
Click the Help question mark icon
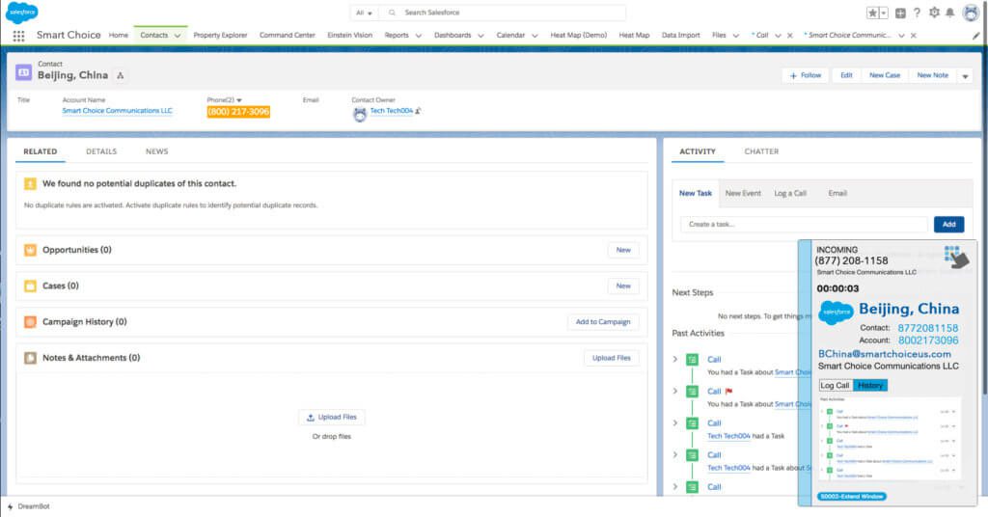point(917,13)
